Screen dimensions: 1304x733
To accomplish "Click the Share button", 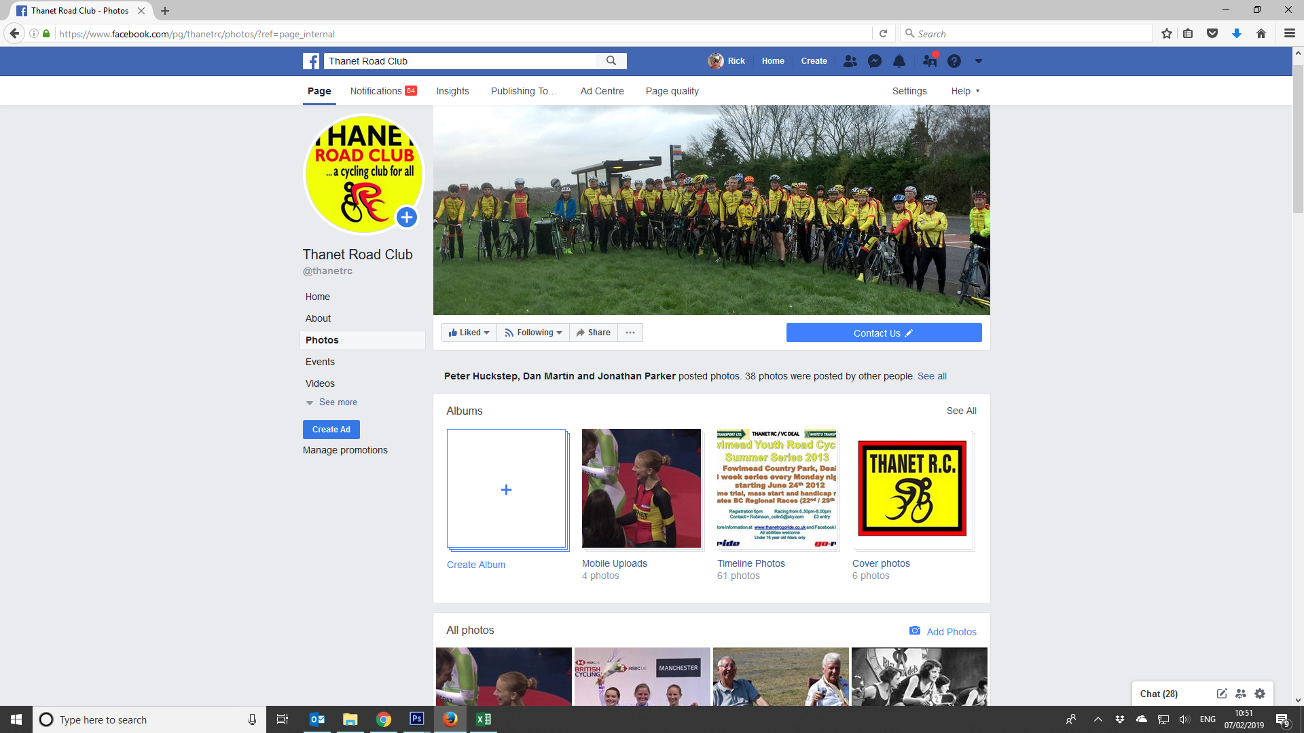I will pos(594,333).
